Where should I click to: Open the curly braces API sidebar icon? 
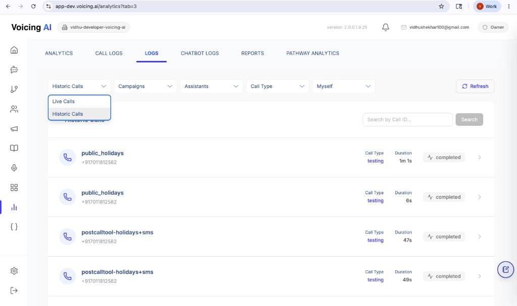(14, 227)
